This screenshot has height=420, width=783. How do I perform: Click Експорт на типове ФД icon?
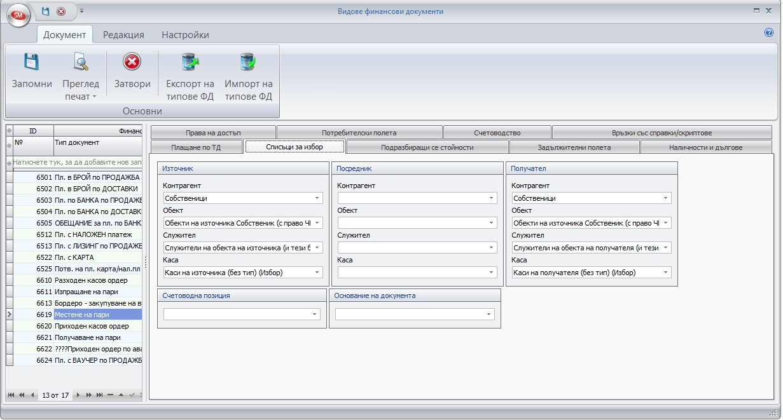pos(190,62)
